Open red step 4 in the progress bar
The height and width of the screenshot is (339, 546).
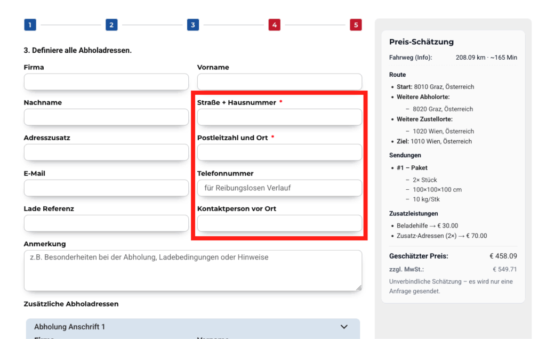pyautogui.click(x=274, y=25)
